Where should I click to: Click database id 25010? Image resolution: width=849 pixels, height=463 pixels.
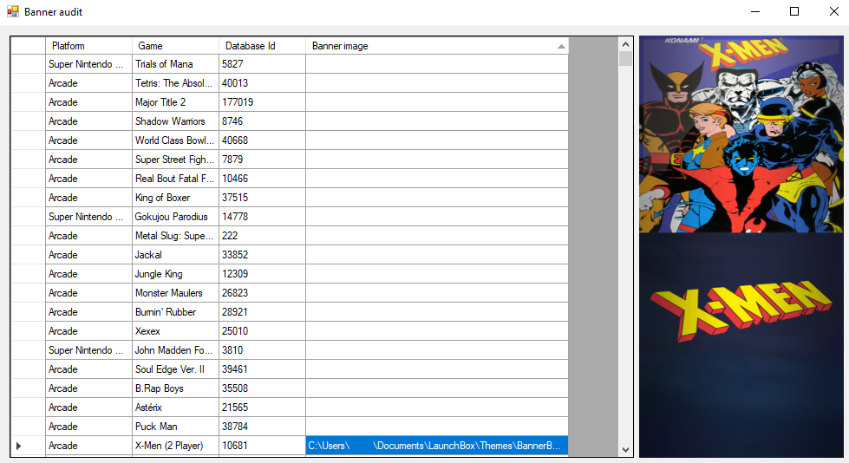[262, 331]
